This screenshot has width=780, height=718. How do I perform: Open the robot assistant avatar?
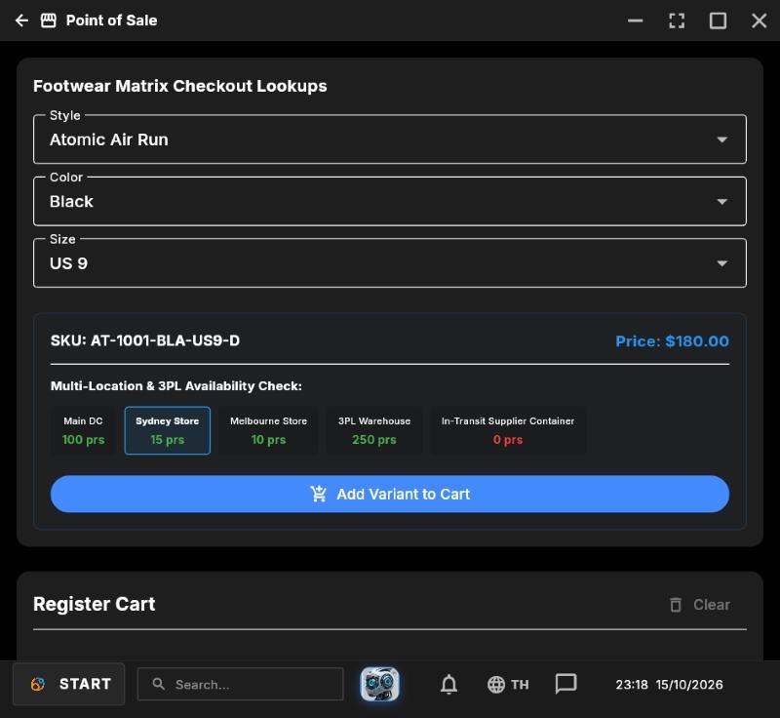pyautogui.click(x=379, y=684)
